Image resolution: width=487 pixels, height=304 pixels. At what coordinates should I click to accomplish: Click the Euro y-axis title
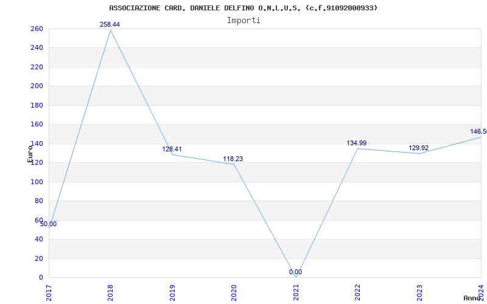coord(30,154)
